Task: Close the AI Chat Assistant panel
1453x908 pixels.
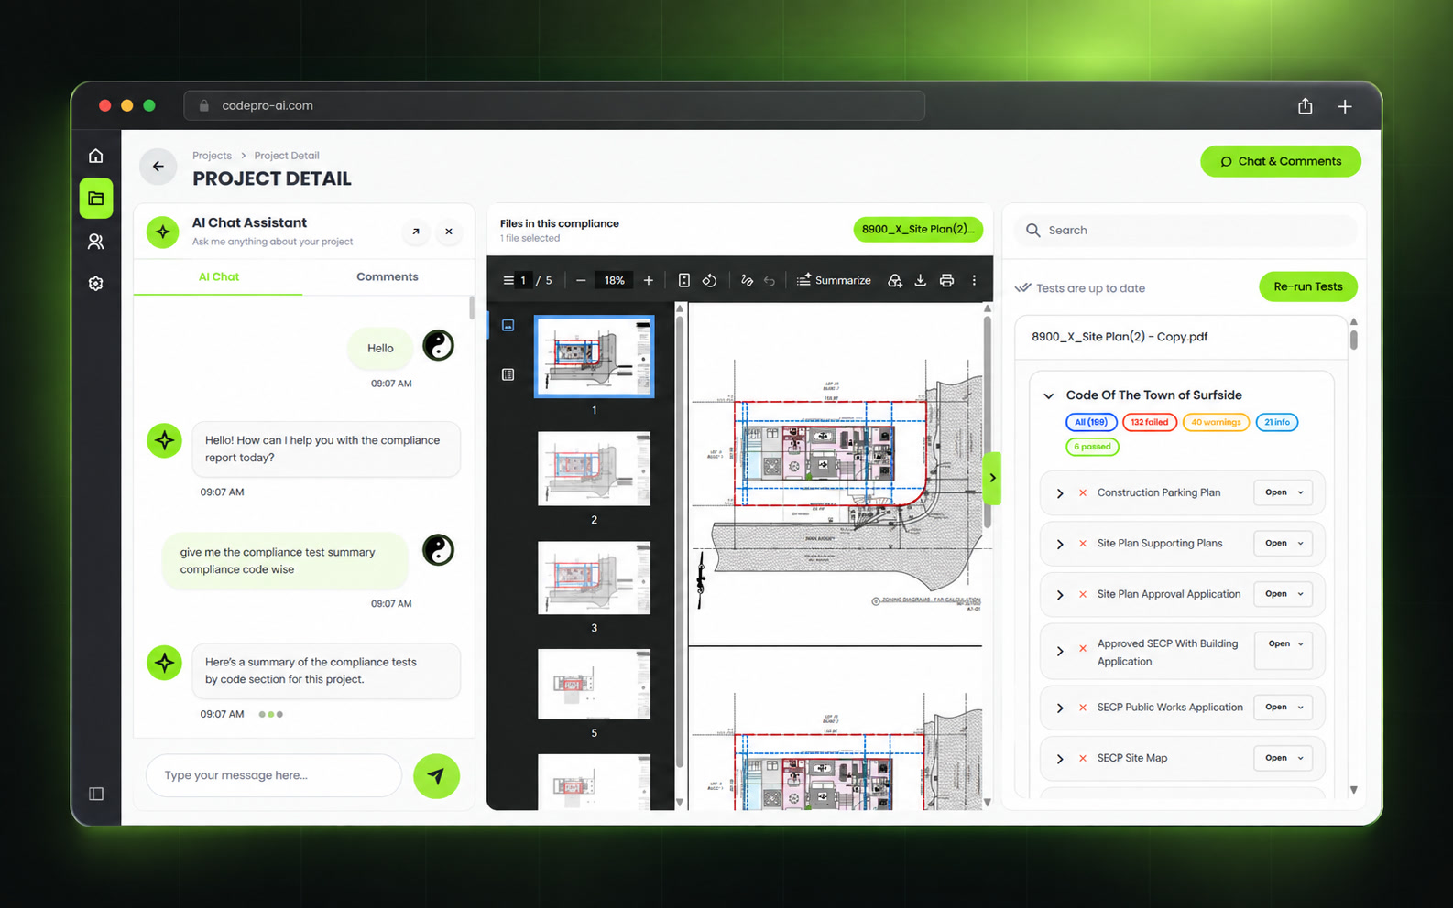Action: coord(449,232)
